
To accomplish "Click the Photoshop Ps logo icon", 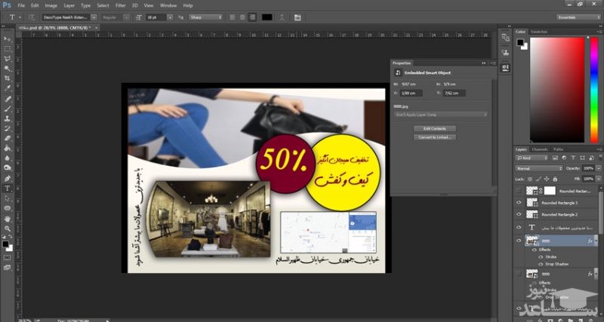I will 7,5.
